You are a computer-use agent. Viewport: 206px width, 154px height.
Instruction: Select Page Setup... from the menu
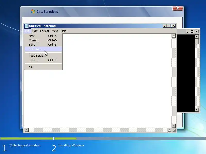coord(43,56)
